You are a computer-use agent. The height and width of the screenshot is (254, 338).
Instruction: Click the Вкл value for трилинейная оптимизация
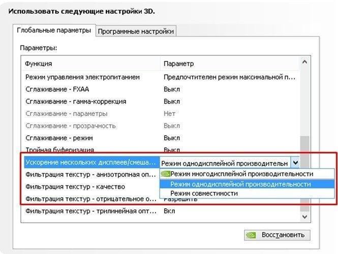click(x=169, y=211)
